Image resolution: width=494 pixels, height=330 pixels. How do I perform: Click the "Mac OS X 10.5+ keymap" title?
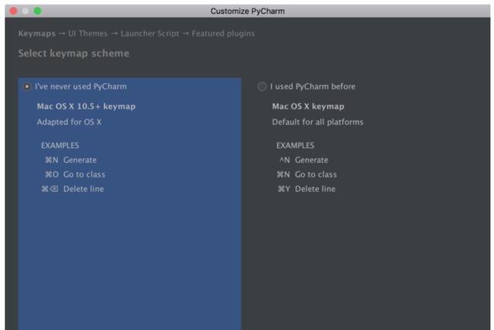pos(86,106)
